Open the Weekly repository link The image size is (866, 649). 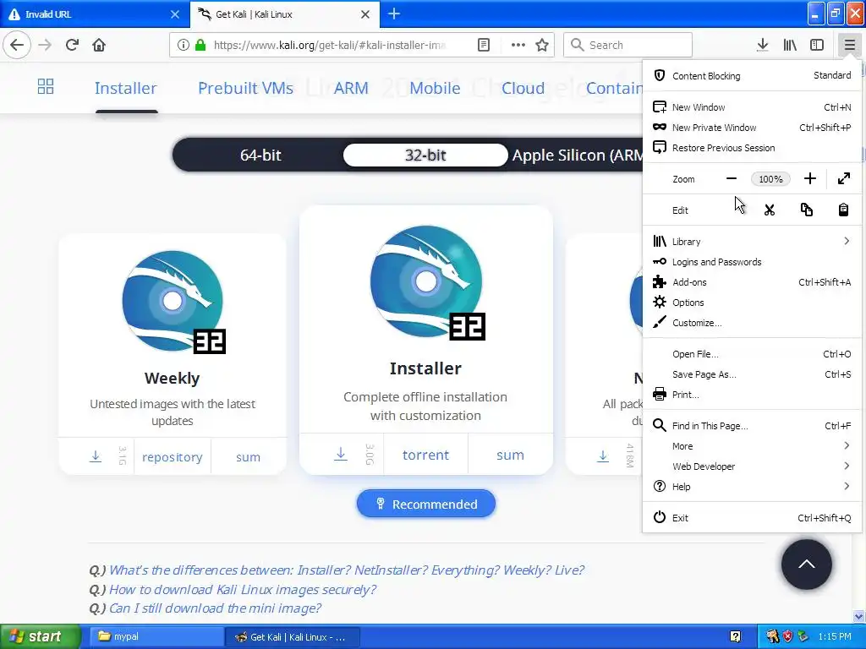[x=173, y=457]
